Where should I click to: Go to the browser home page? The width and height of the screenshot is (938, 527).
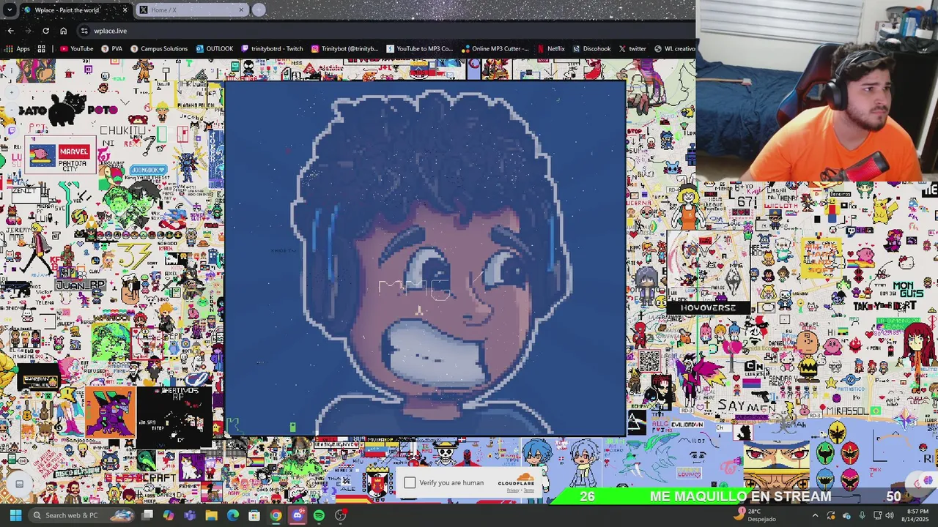click(63, 31)
